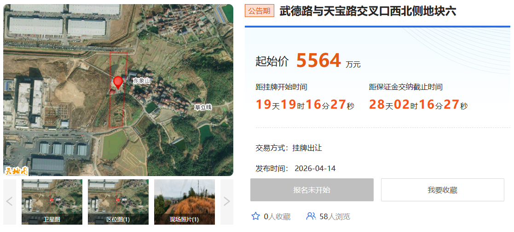Screen dimensions: 514x232
Task: Click the 我要收藏 button
Action: pyautogui.click(x=442, y=190)
